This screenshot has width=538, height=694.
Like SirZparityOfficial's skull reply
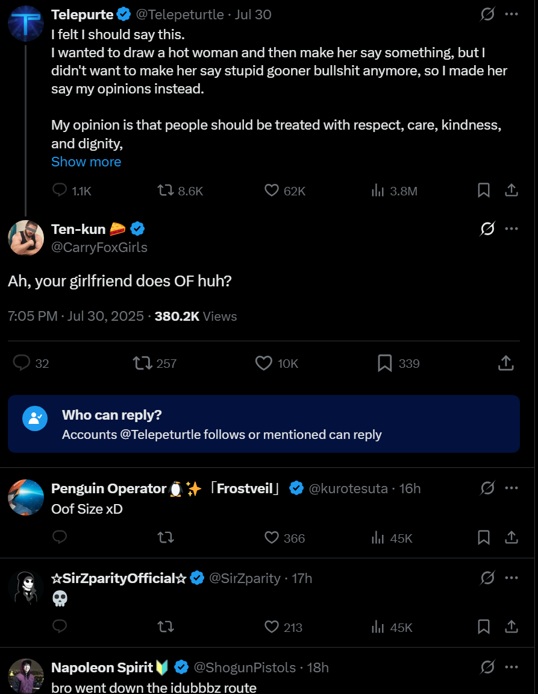pyautogui.click(x=272, y=627)
